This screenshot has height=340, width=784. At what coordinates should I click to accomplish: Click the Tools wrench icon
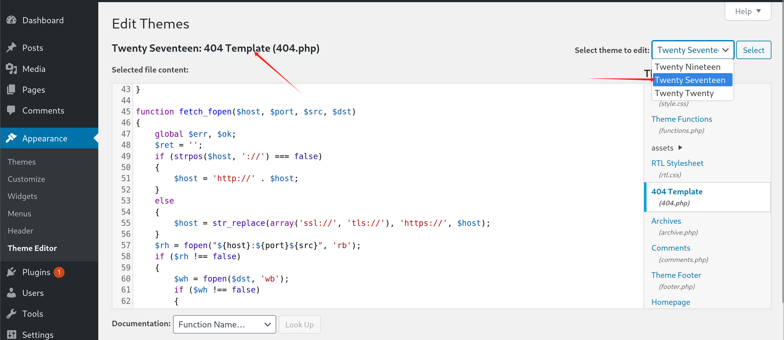(11, 314)
